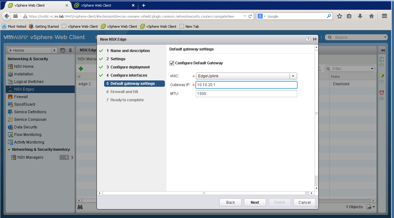The width and height of the screenshot is (394, 218).
Task: Click the alarm clock icon in right panel
Action: (x=382, y=92)
